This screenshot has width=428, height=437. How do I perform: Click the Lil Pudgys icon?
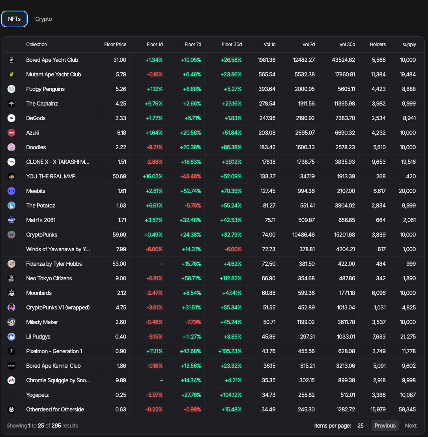11,337
